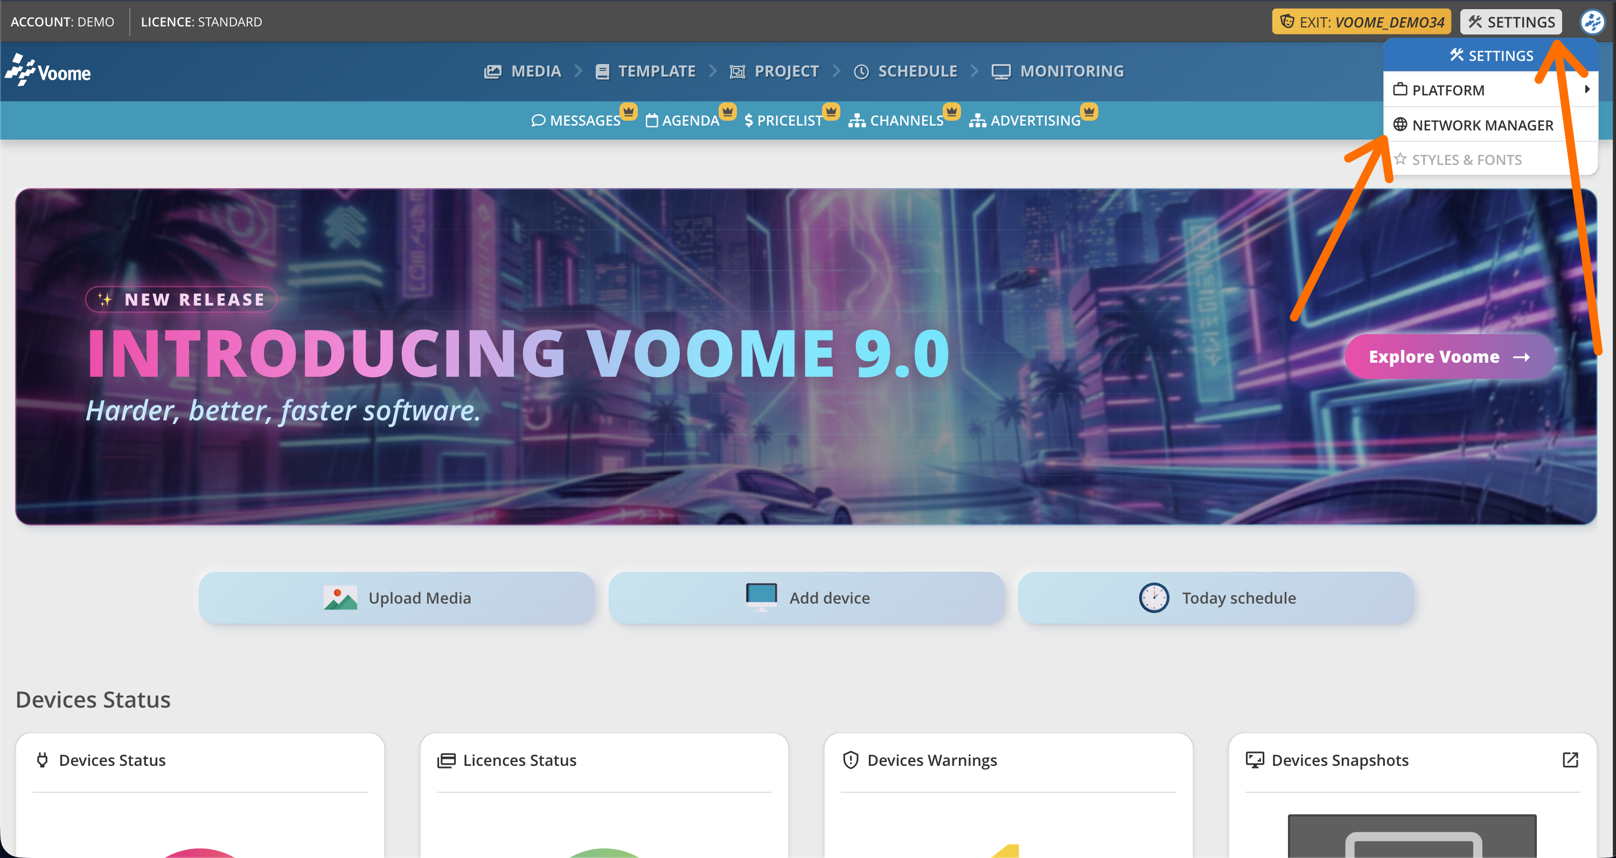The height and width of the screenshot is (858, 1616).
Task: Open Devices Snapshots in external view icon
Action: tap(1570, 760)
